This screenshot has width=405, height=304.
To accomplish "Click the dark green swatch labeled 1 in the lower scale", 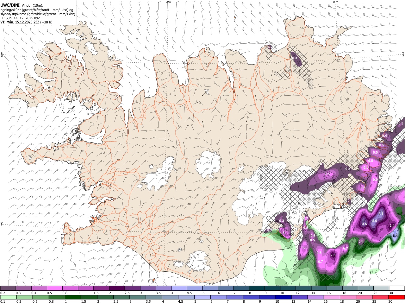I will click(x=73, y=297).
